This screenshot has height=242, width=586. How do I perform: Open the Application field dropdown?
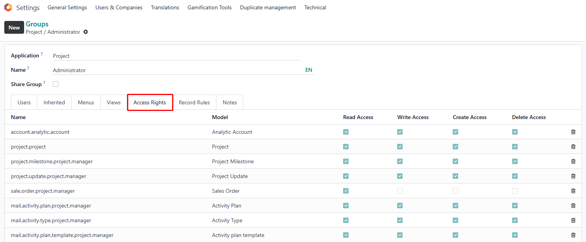[x=176, y=56]
